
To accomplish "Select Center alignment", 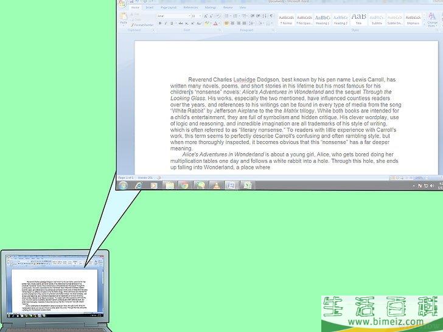I will pyautogui.click(x=232, y=23).
